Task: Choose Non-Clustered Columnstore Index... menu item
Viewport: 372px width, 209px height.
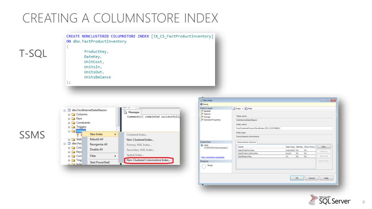Action: [149, 160]
